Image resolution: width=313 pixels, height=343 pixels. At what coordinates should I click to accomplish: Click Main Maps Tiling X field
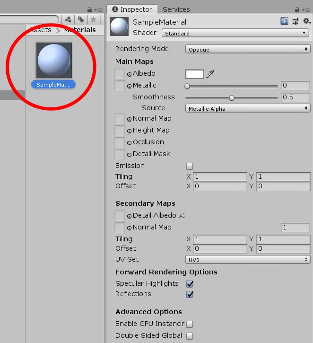pyautogui.click(x=220, y=177)
